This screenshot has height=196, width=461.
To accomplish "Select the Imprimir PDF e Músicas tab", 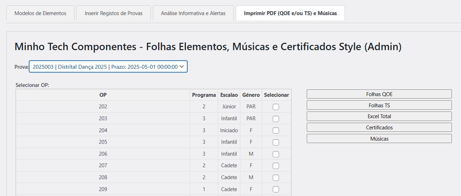I will (x=290, y=13).
